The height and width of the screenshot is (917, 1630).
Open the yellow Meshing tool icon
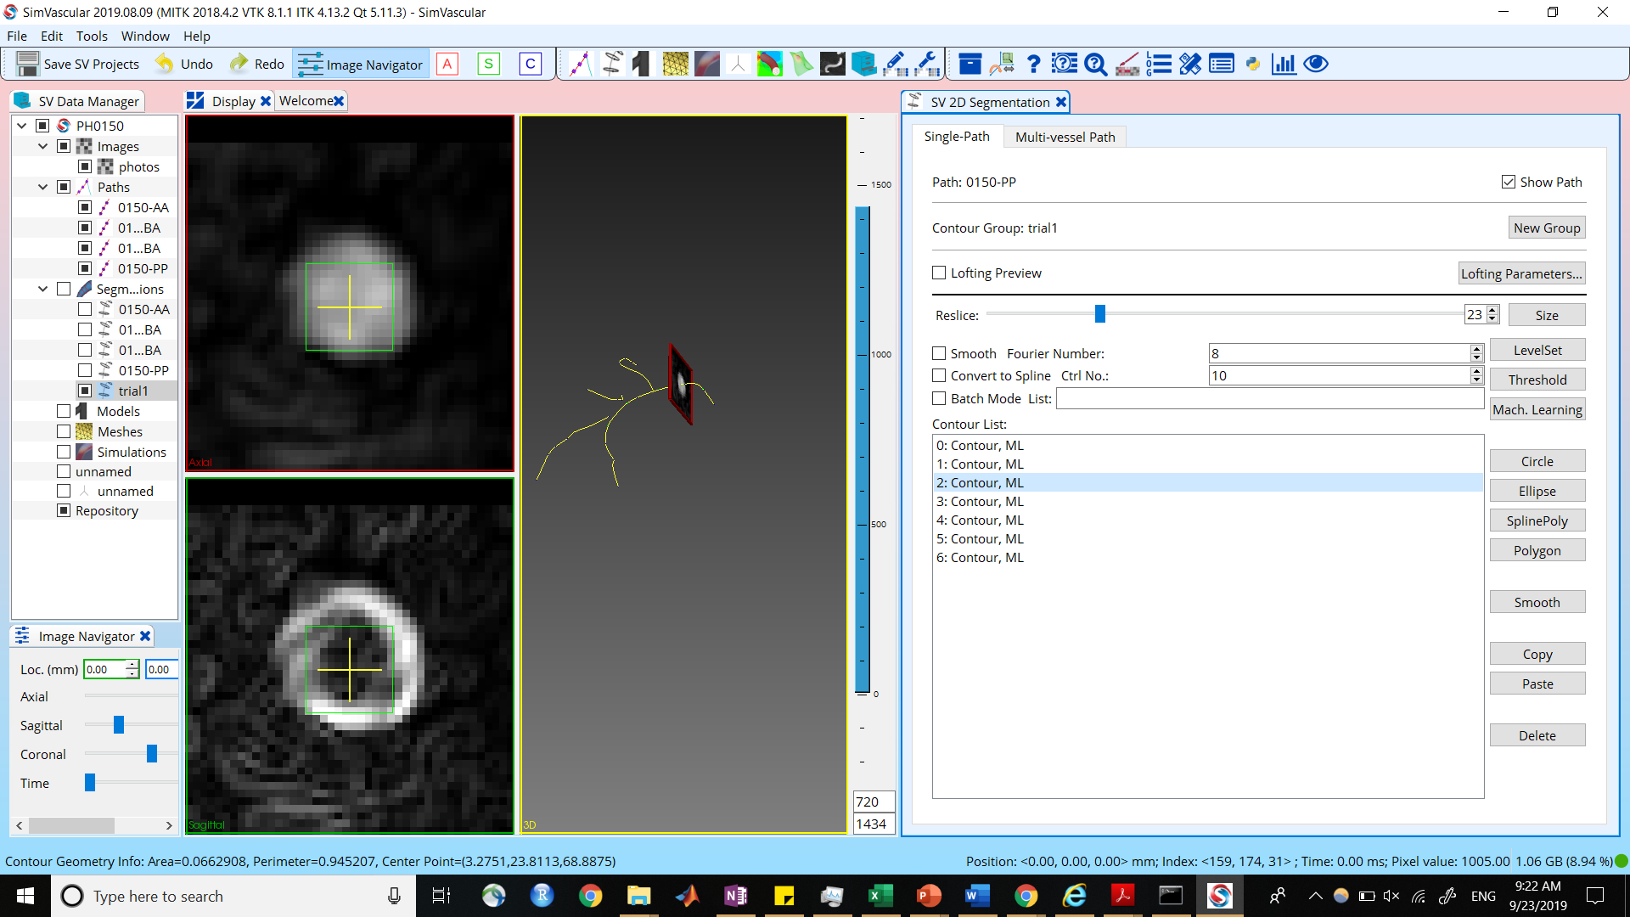coord(676,64)
